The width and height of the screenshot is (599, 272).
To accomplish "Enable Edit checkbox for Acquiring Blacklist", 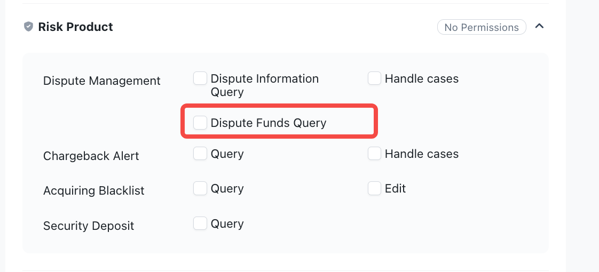I will point(374,188).
